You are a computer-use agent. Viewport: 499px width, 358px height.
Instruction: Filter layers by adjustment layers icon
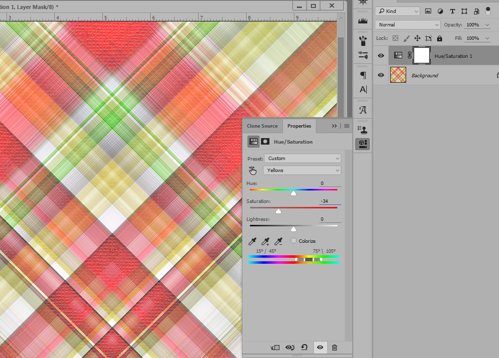pos(440,11)
